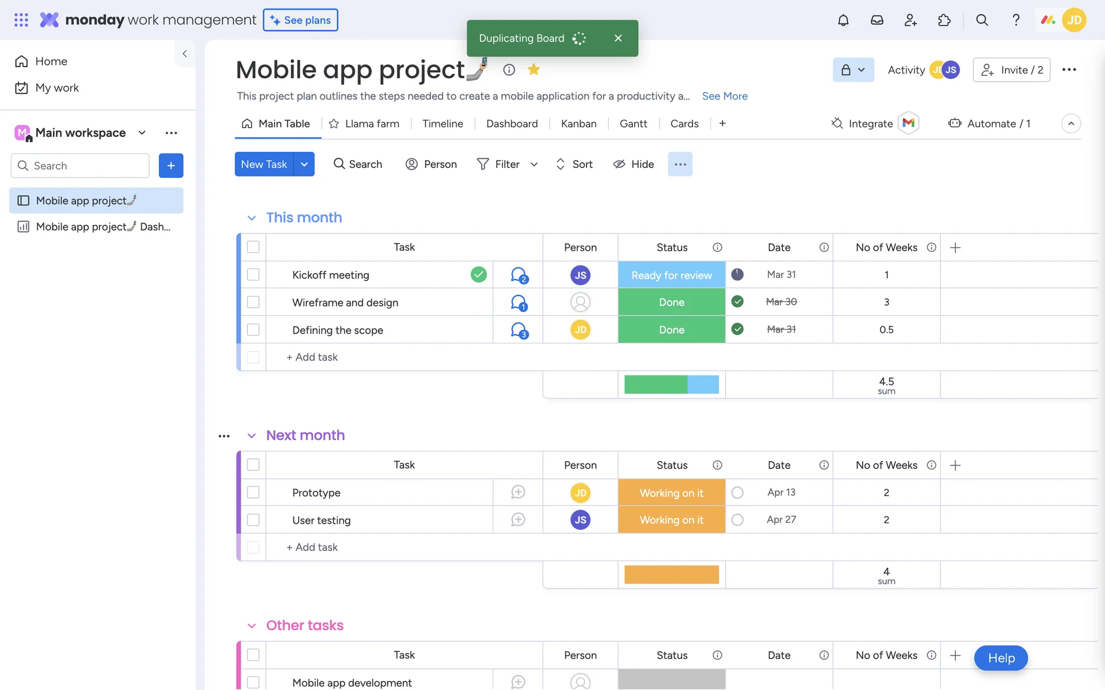Open New Task dropdown arrow
The width and height of the screenshot is (1105, 690).
pos(304,164)
